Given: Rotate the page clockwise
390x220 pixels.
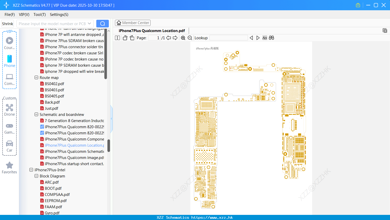Looking at the screenshot, I should [132, 38].
